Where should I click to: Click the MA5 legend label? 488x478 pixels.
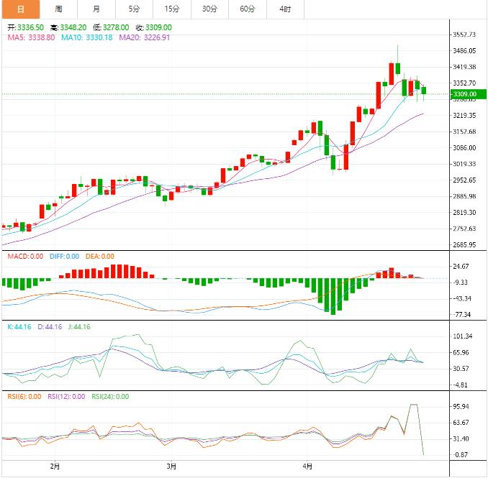pyautogui.click(x=31, y=37)
